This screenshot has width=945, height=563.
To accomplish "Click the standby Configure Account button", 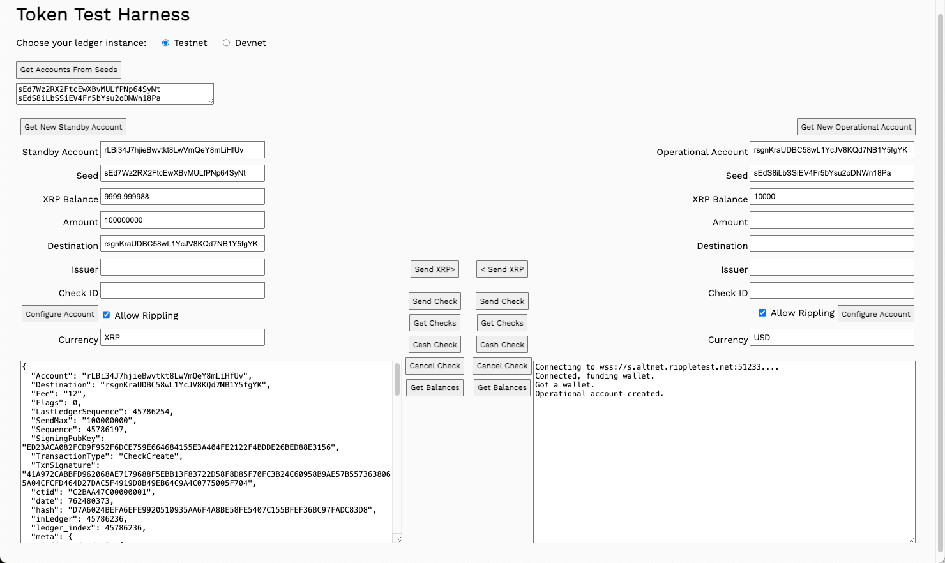I will click(60, 314).
